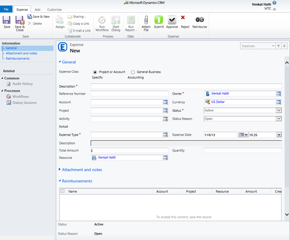Viewport: 290px width, 240px height.
Task: Reject the expense with red X icon
Action: tap(183, 18)
